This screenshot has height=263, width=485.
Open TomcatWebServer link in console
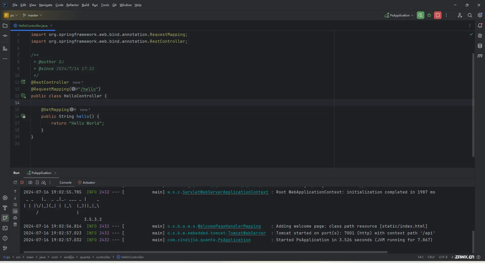click(247, 233)
